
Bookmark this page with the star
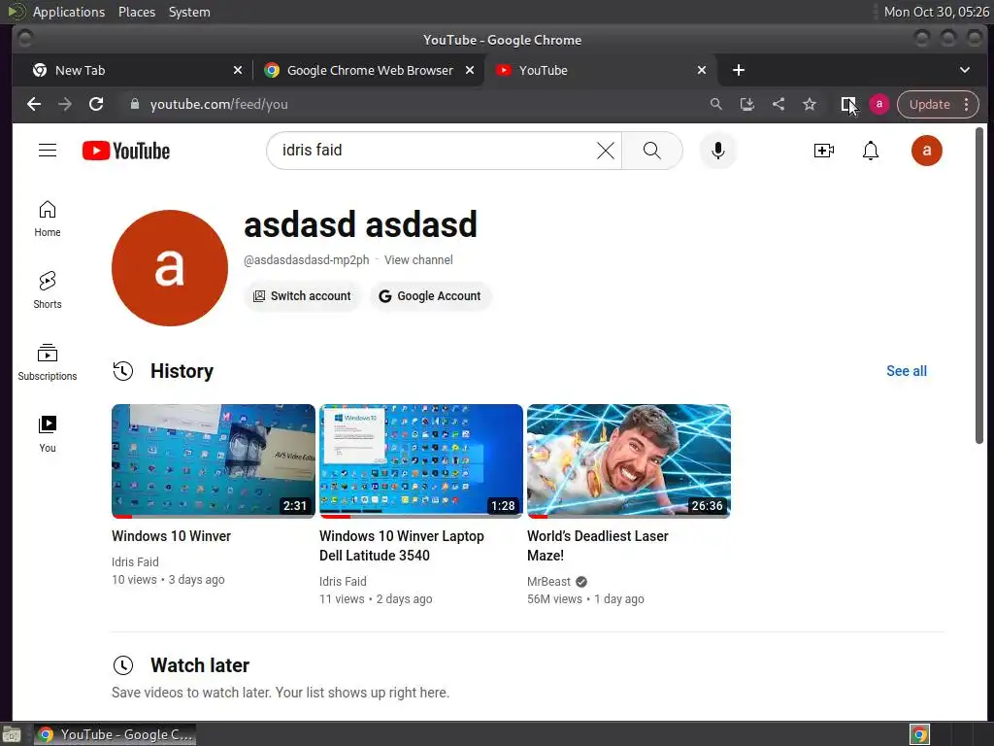click(809, 104)
